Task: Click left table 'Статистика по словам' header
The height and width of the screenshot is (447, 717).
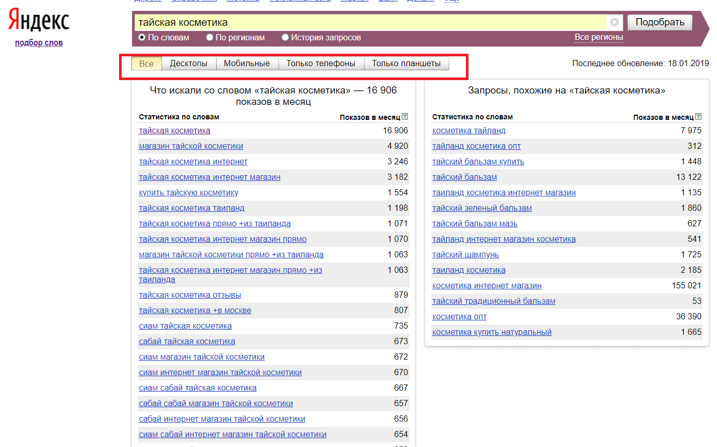Action: 179,117
